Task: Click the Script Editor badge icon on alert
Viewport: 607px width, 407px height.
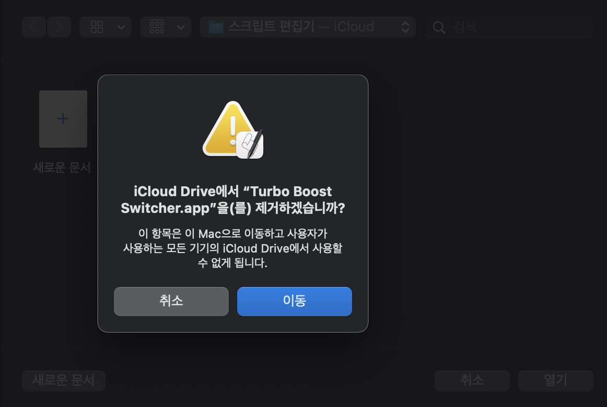Action: [250, 145]
